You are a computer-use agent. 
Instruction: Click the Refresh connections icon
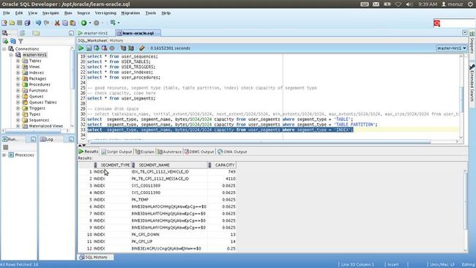13,41
